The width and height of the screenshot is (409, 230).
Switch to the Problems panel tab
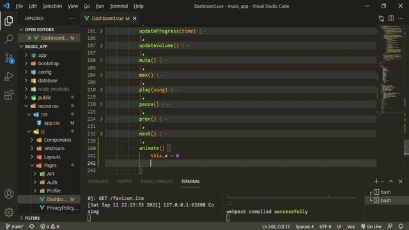point(98,181)
